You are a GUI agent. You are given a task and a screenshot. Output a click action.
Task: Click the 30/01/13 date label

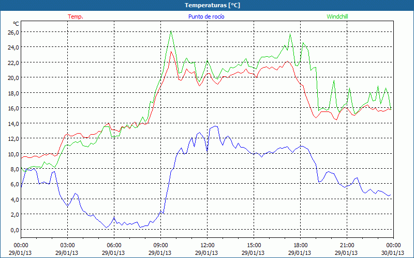pyautogui.click(x=393, y=253)
